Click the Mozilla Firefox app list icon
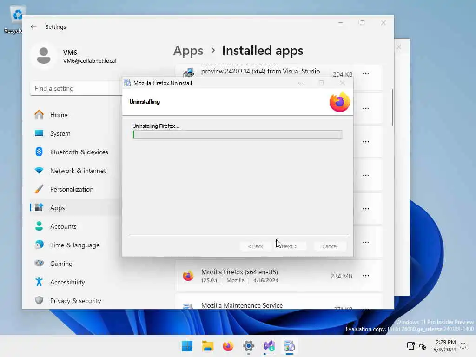 click(x=188, y=276)
